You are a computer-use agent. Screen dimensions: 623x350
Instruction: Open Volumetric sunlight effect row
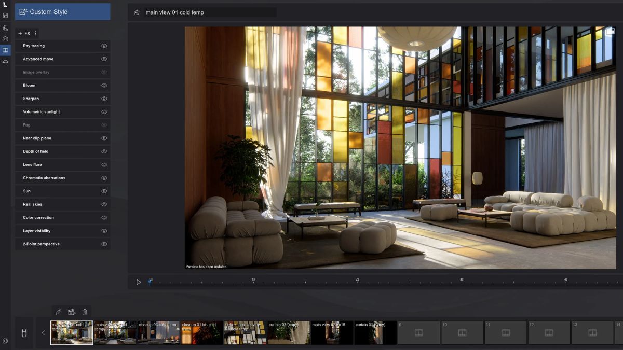[63, 112]
